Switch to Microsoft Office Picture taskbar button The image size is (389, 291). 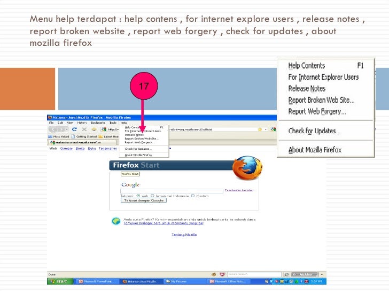click(x=229, y=281)
